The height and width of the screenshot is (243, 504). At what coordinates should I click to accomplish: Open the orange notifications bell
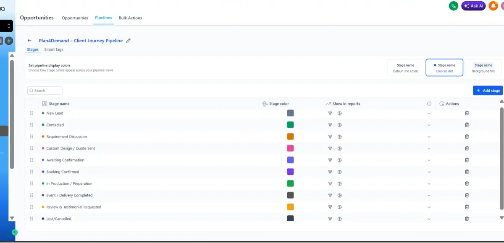point(493,6)
